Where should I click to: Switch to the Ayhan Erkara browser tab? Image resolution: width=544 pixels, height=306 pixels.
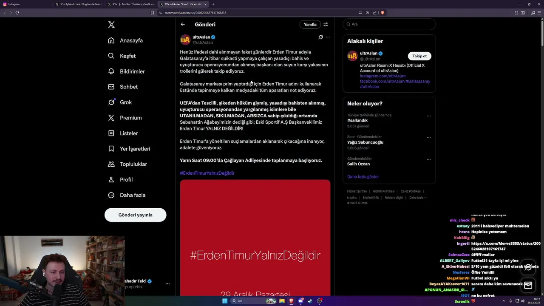click(79, 4)
